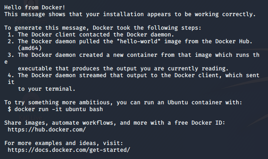Click the faint File System desktop icon label
Image resolution: width=268 pixels, height=159 pixels.
31,21
